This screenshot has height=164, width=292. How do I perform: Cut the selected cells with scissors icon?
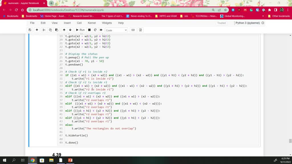pos(44,30)
